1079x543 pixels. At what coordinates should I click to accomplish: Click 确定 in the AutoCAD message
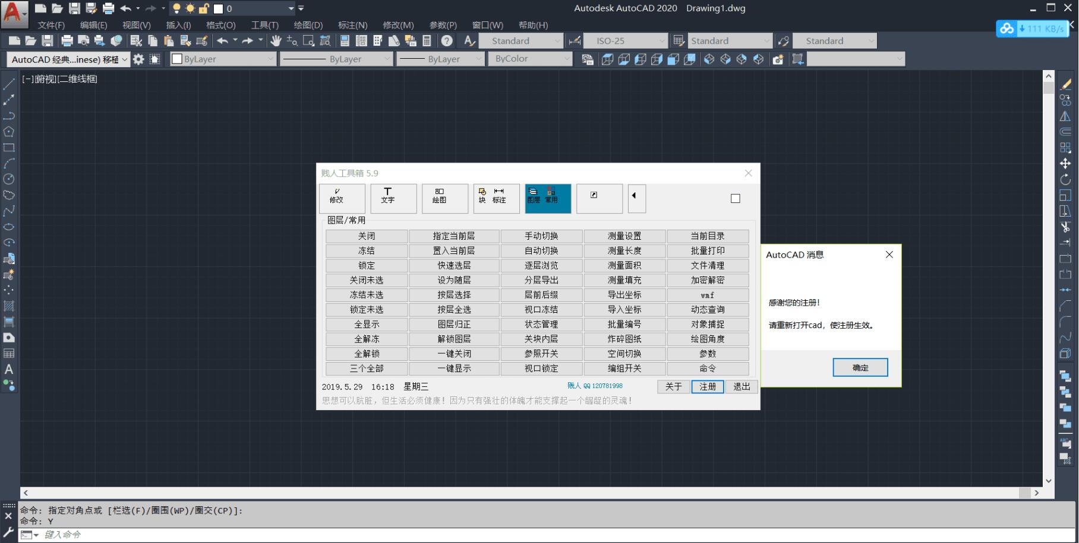860,367
